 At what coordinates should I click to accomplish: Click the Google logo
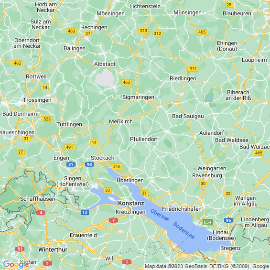pyautogui.click(x=16, y=264)
